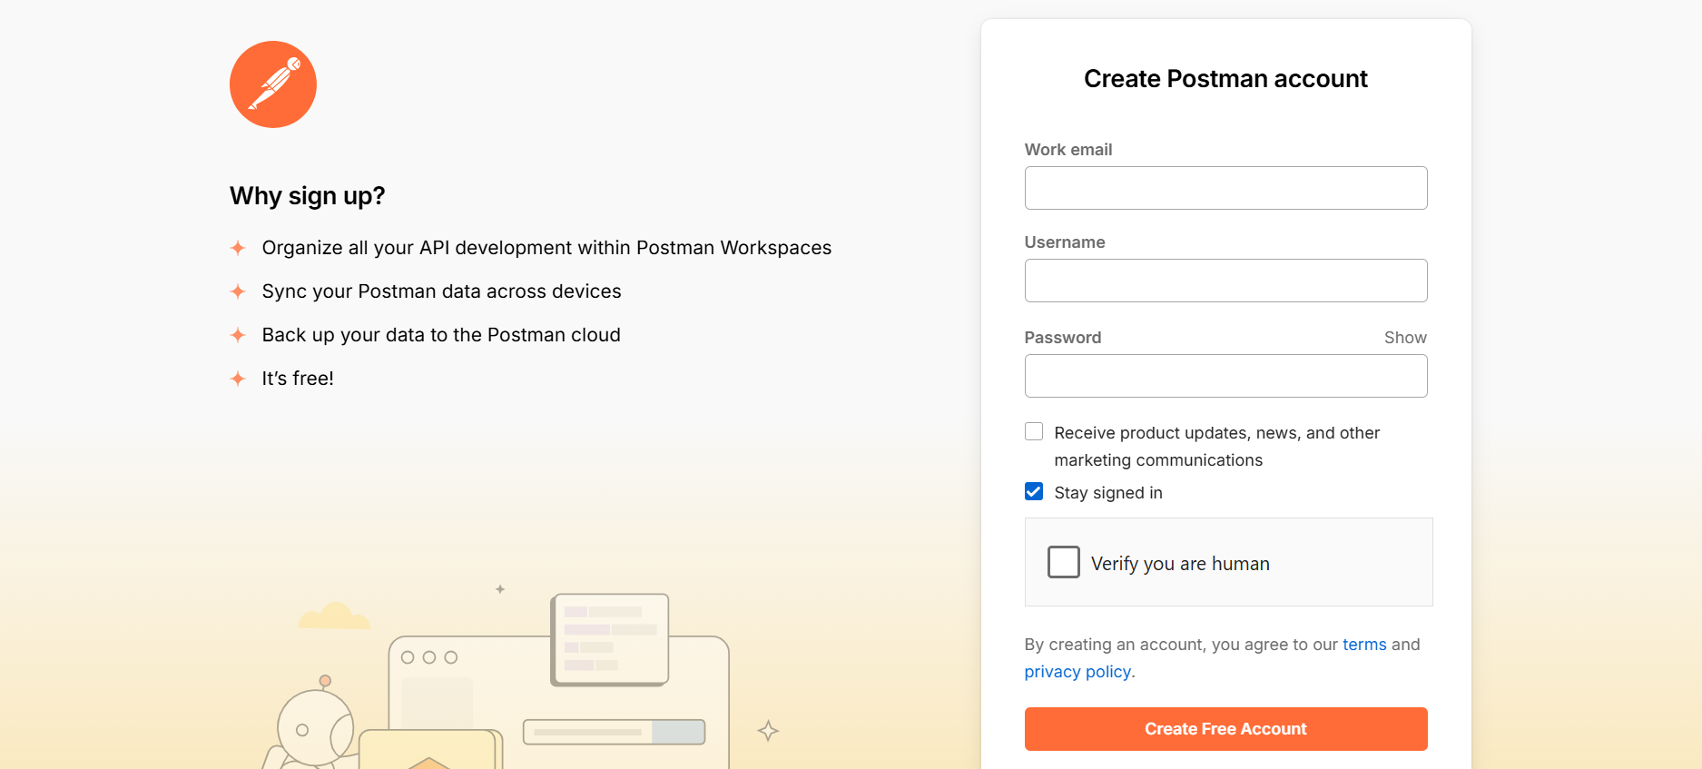Focus the Work email field

1225,188
